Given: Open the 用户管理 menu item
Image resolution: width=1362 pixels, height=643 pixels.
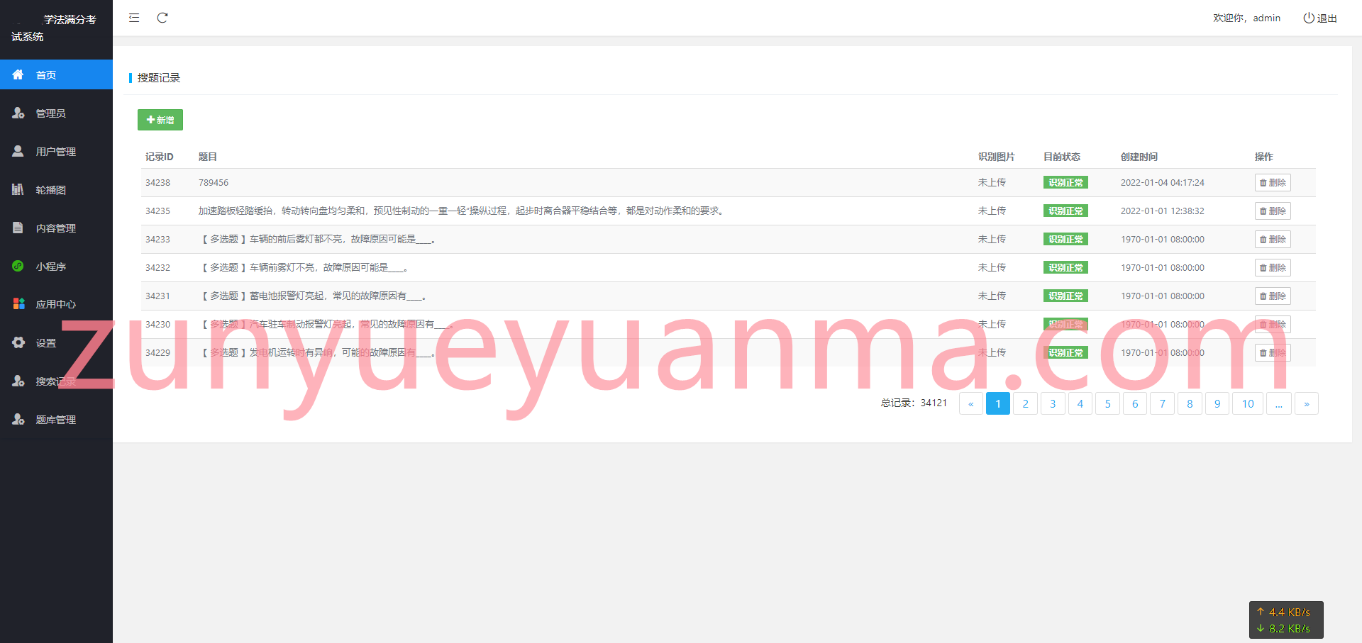Looking at the screenshot, I should (56, 151).
